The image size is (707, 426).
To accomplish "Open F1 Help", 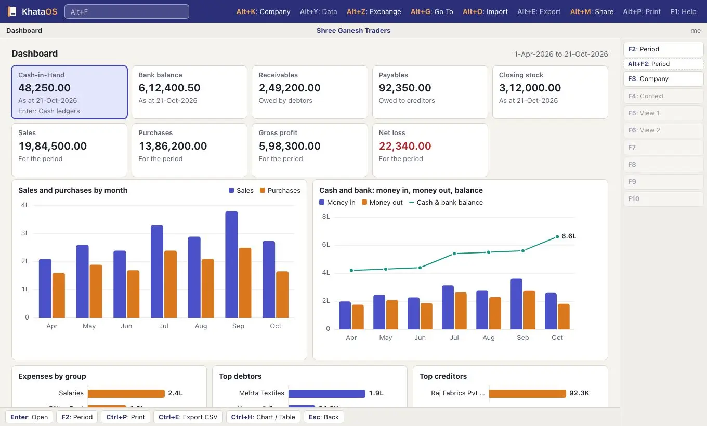I will pyautogui.click(x=683, y=11).
